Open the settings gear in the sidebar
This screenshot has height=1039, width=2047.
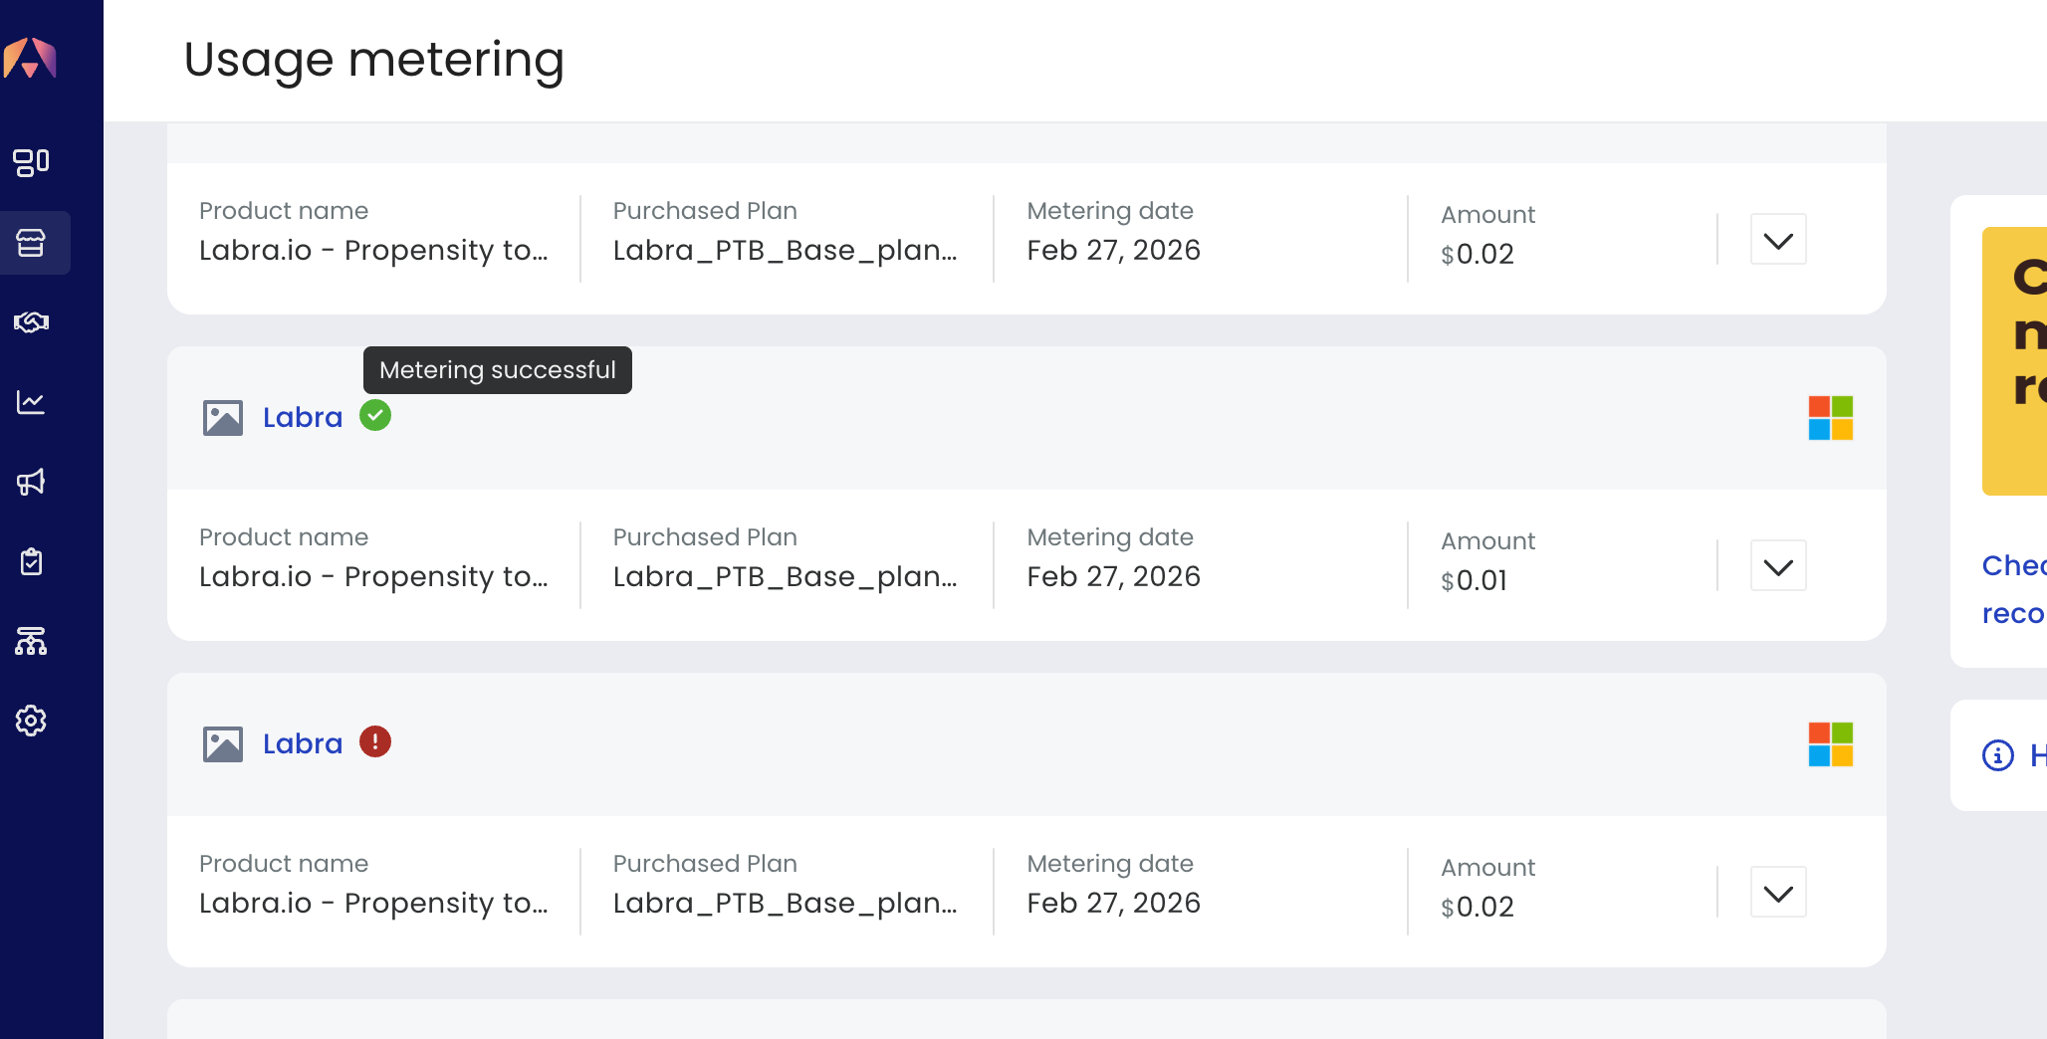click(x=31, y=721)
